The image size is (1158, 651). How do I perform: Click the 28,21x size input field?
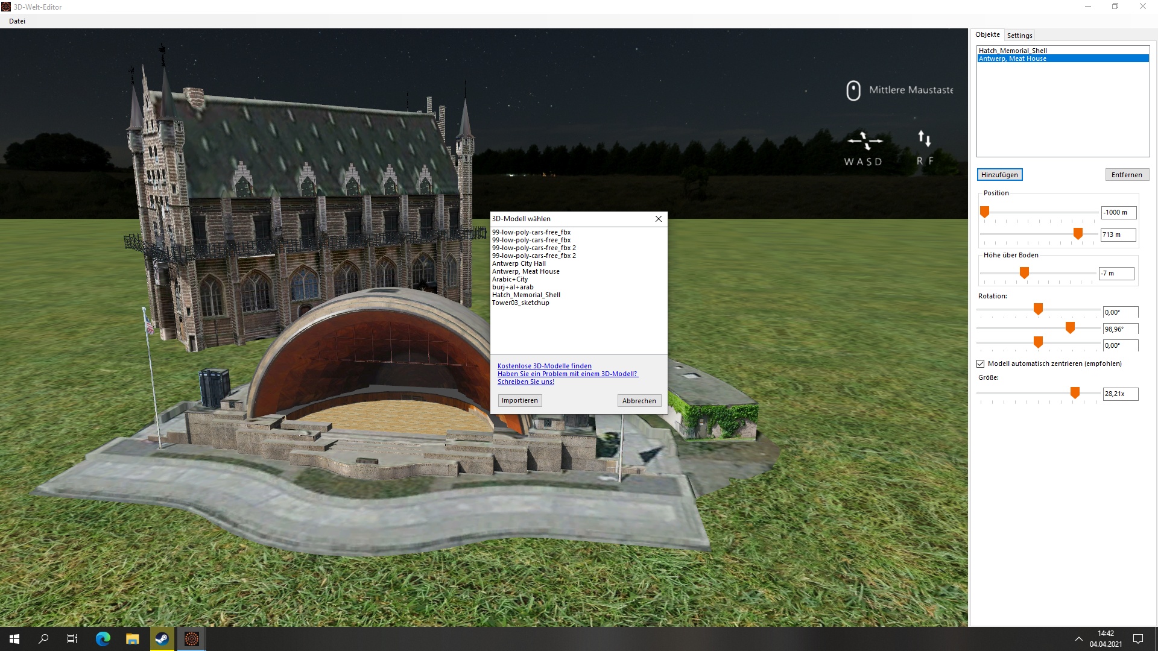pos(1121,394)
